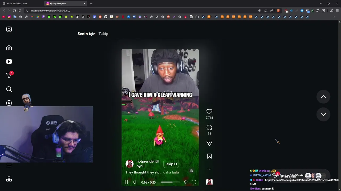
Task: Go back in browser history
Action: (x=4, y=11)
